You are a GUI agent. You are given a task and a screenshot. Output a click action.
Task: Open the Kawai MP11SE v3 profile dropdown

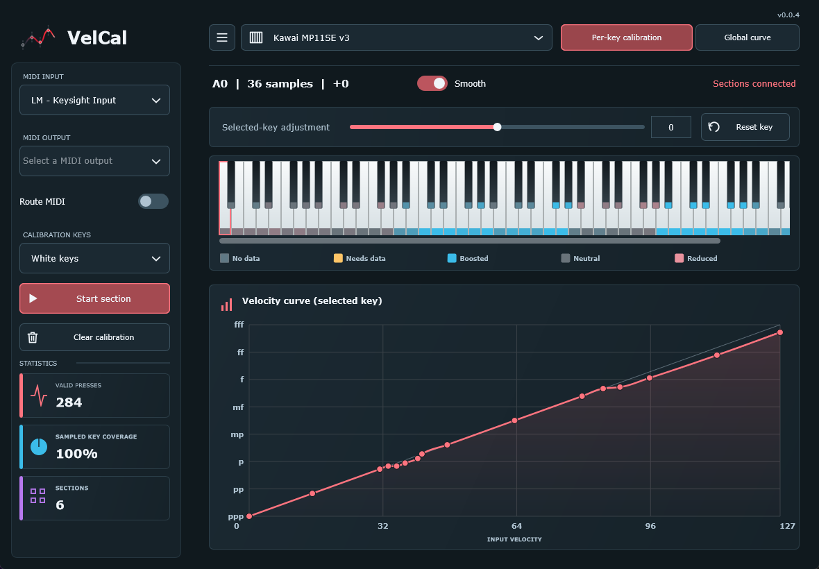(x=396, y=37)
